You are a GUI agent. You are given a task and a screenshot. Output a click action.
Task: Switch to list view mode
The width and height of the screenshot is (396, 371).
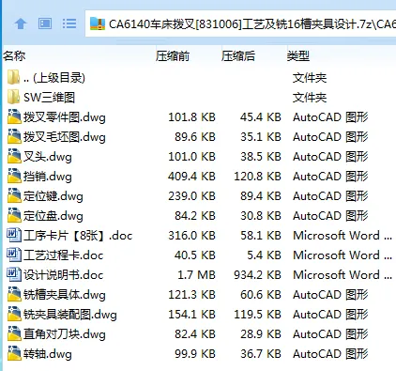pos(69,23)
